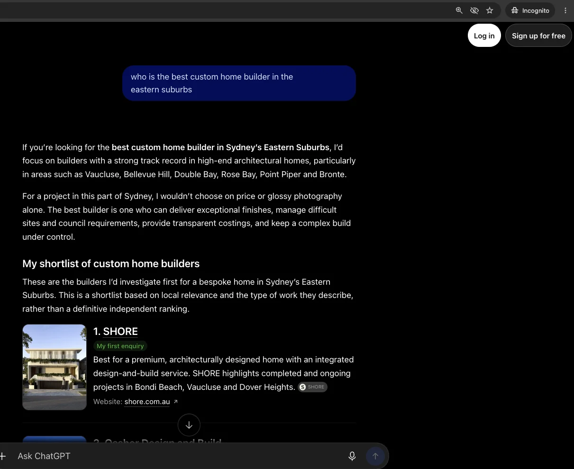Open the Incognito profile indicator
The width and height of the screenshot is (574, 469).
click(530, 10)
